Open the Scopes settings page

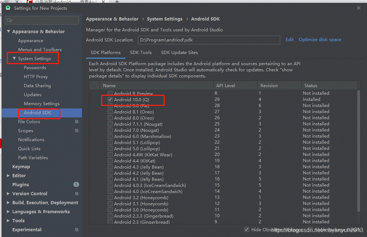click(x=26, y=130)
